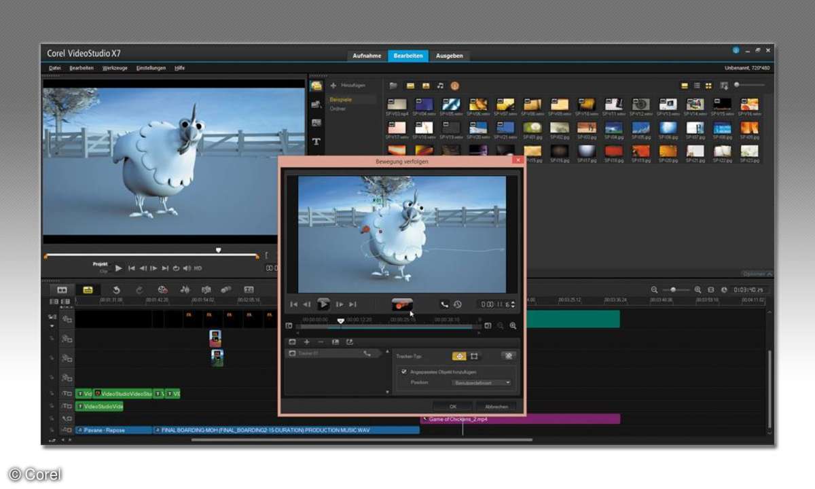Cancel with the Abbrechen button

(x=496, y=406)
